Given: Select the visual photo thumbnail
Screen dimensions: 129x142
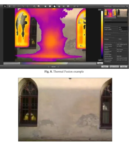Looking at the screenshot, I should [x=122, y=13].
